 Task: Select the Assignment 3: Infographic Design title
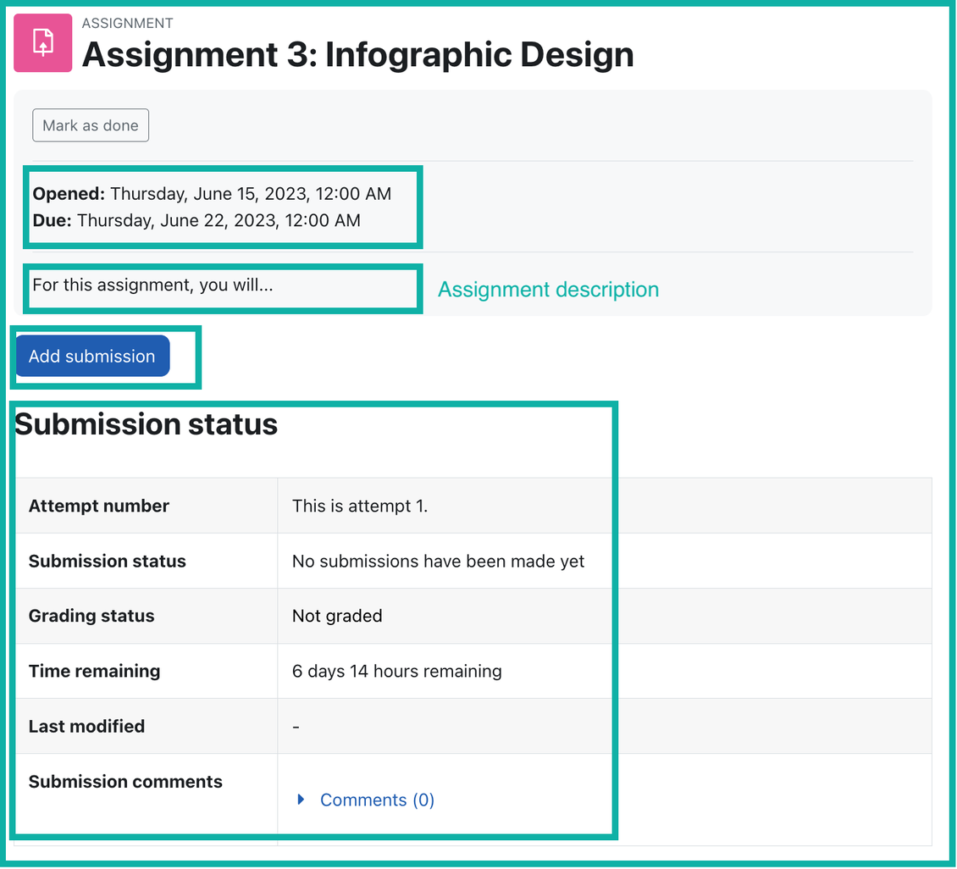357,54
